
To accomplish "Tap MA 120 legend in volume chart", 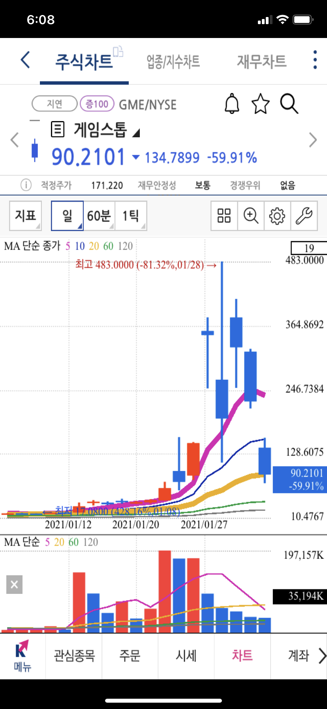I will tap(91, 542).
